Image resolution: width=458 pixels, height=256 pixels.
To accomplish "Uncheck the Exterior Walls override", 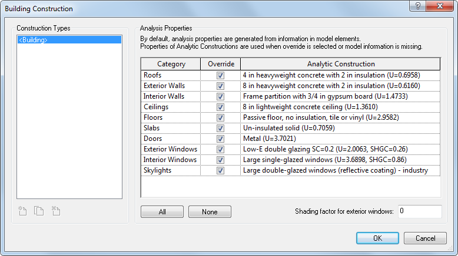I will point(220,86).
